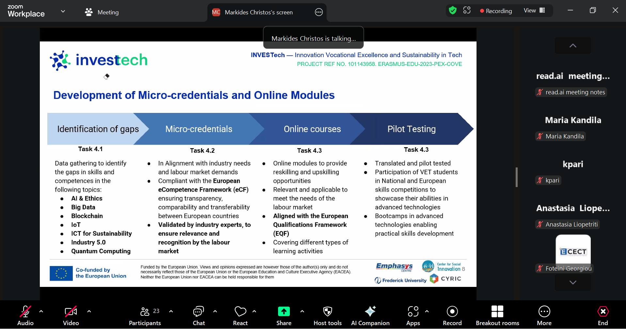Unmute kpari in the participants panel
The height and width of the screenshot is (329, 626).
pyautogui.click(x=540, y=180)
